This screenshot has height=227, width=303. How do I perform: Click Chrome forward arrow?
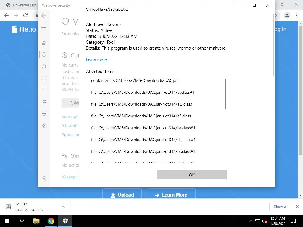[x=16, y=15]
